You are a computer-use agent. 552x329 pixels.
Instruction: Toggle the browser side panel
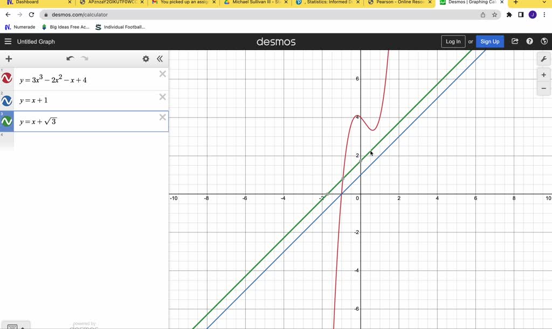click(x=521, y=15)
